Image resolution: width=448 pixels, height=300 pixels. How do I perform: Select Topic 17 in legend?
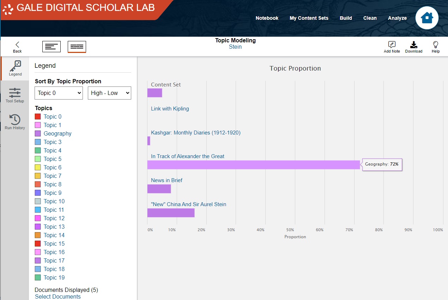[x=54, y=260]
